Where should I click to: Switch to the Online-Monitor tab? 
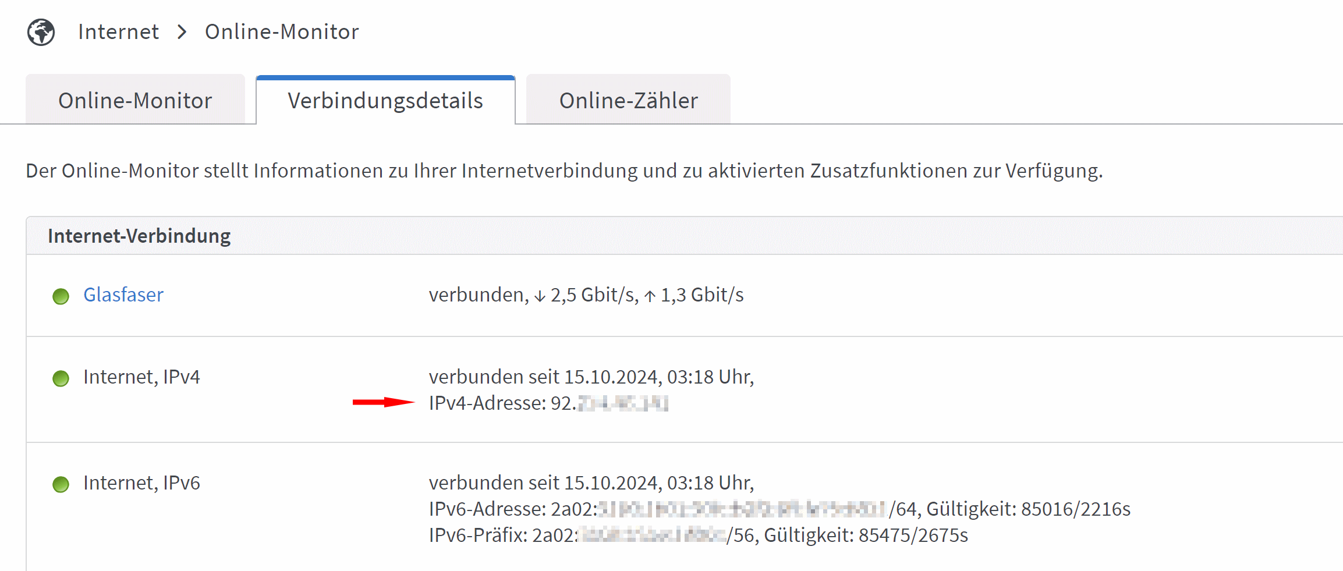135,100
